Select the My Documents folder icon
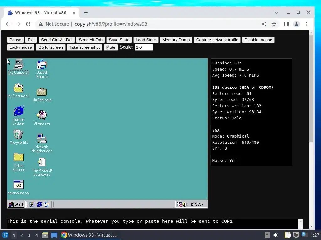The height and width of the screenshot is (240, 321). pyautogui.click(x=18, y=90)
